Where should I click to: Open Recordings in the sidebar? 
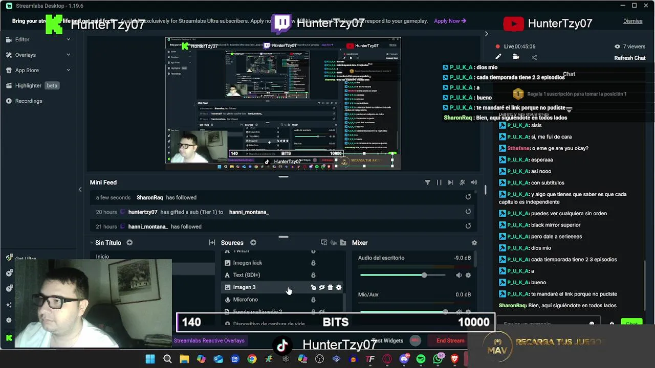point(29,101)
